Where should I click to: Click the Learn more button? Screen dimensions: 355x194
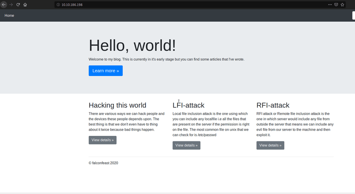click(x=105, y=71)
